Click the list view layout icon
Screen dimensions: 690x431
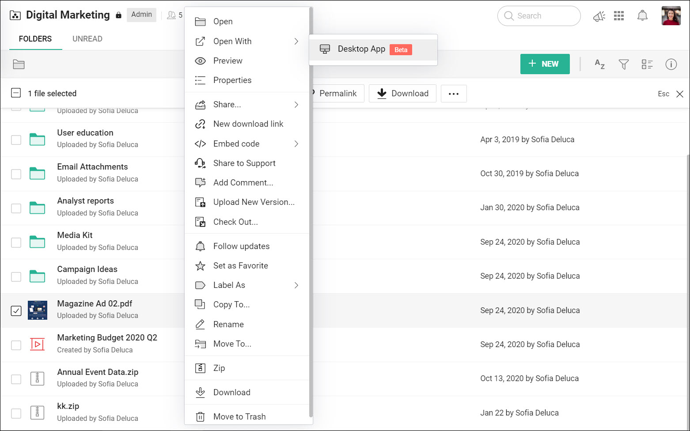[x=647, y=64]
